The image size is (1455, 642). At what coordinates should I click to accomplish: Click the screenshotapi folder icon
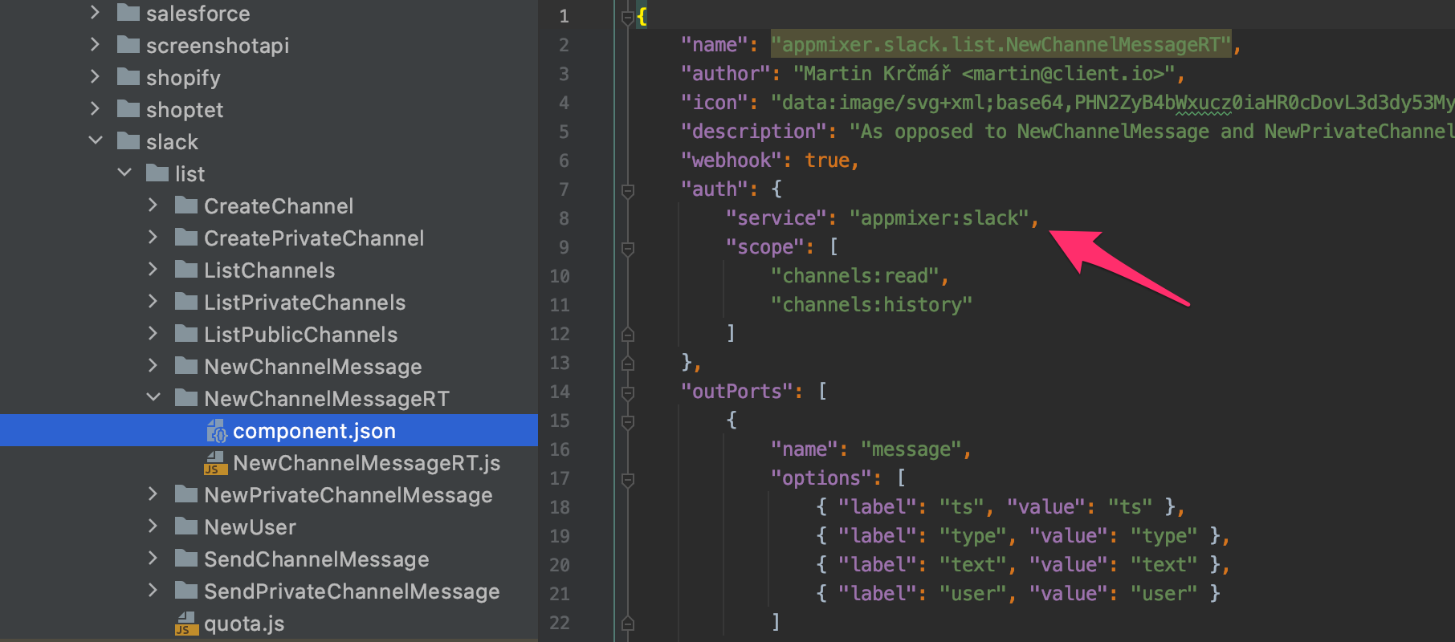pos(128,45)
